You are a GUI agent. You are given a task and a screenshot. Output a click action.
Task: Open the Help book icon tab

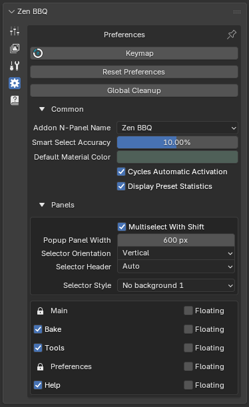pyautogui.click(x=15, y=100)
